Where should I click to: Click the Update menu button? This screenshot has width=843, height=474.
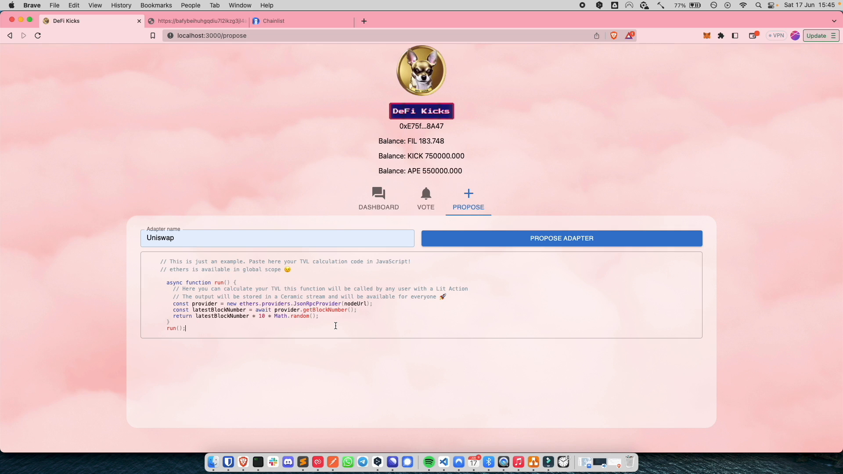(821, 36)
